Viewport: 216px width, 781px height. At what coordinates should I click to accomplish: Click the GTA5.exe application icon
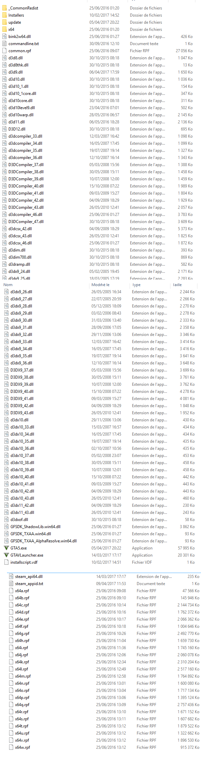point(6,548)
